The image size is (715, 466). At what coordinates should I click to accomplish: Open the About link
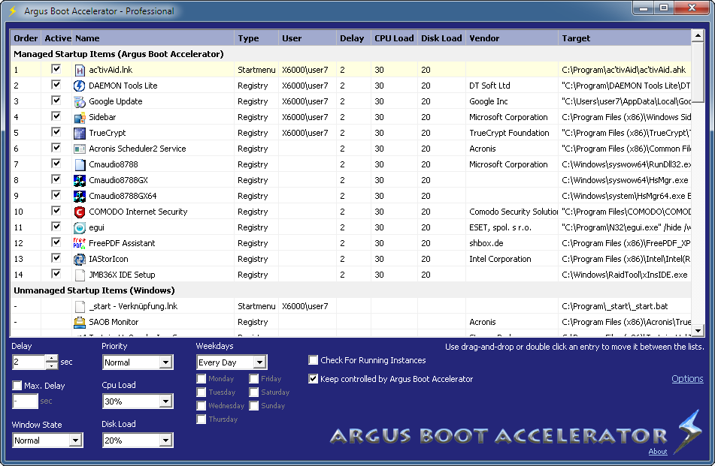click(x=658, y=452)
